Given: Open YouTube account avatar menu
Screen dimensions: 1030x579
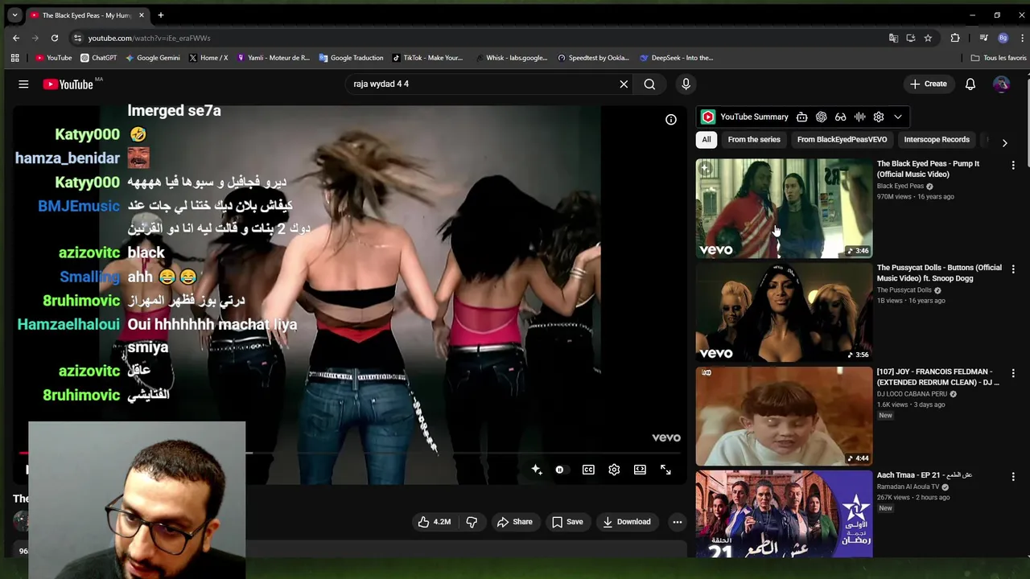Looking at the screenshot, I should 1002,84.
